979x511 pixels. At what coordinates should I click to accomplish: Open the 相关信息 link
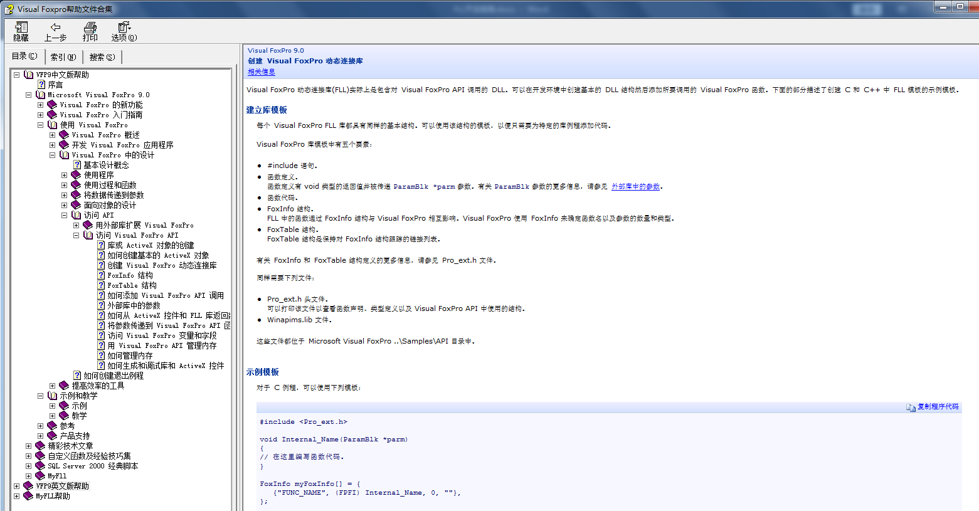click(x=261, y=72)
